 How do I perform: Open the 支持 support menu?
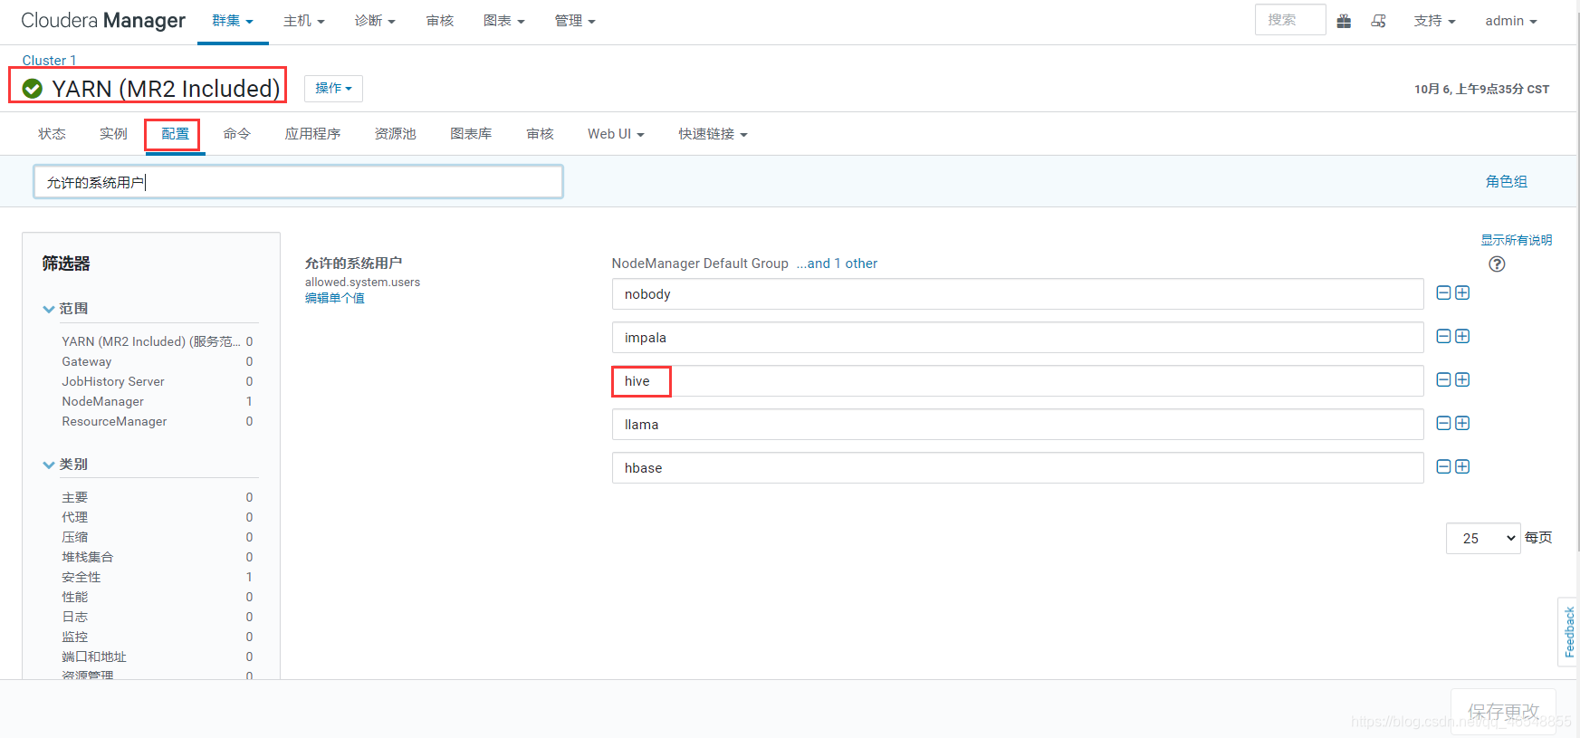pyautogui.click(x=1434, y=21)
